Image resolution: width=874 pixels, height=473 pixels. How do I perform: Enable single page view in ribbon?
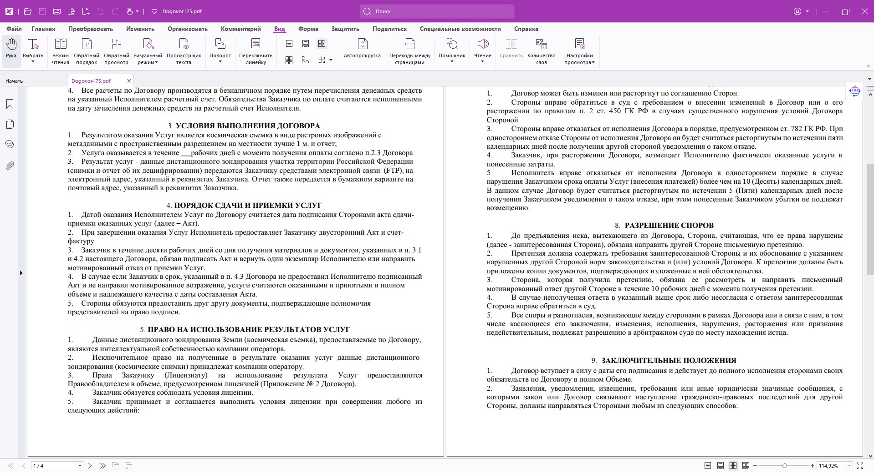point(289,44)
